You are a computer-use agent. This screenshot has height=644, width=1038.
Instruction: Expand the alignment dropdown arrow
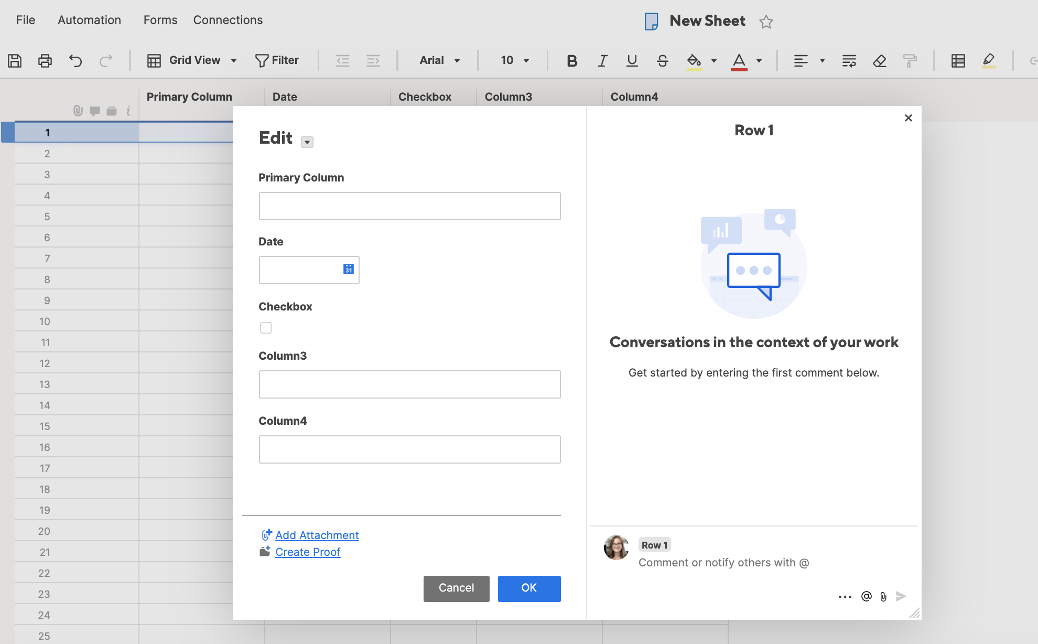click(823, 61)
